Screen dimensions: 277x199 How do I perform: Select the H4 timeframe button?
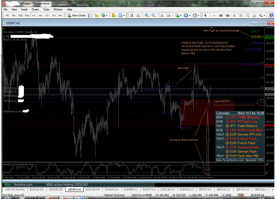pos(40,16)
